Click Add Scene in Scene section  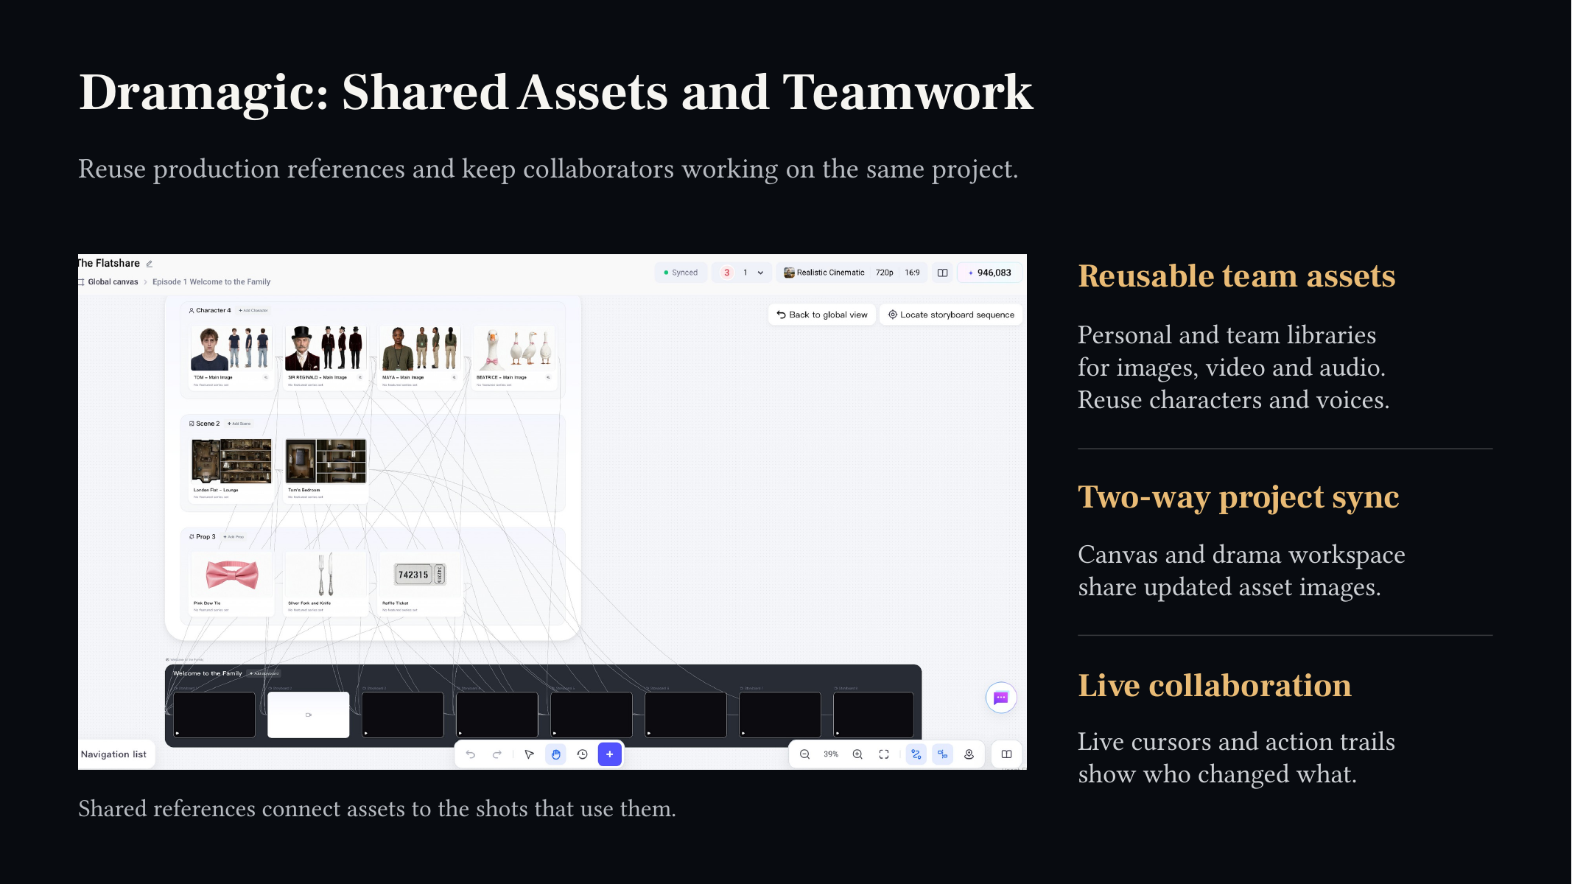[239, 424]
